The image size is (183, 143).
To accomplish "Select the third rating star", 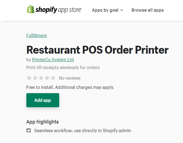I will pos(41,78).
